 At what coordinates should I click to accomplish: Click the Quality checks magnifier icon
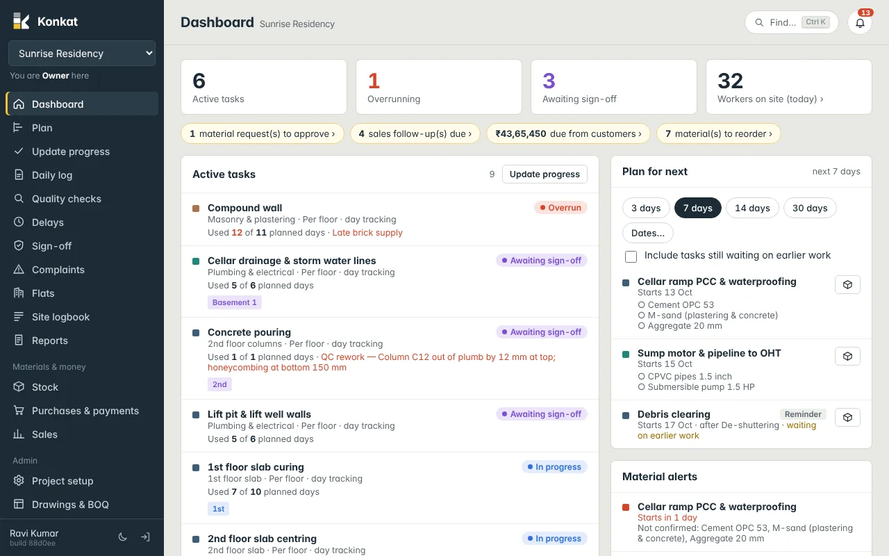coord(19,199)
